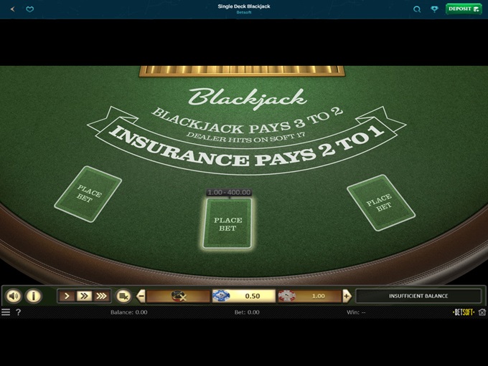Place bet on the left spot
The height and width of the screenshot is (366, 488).
[x=89, y=194]
